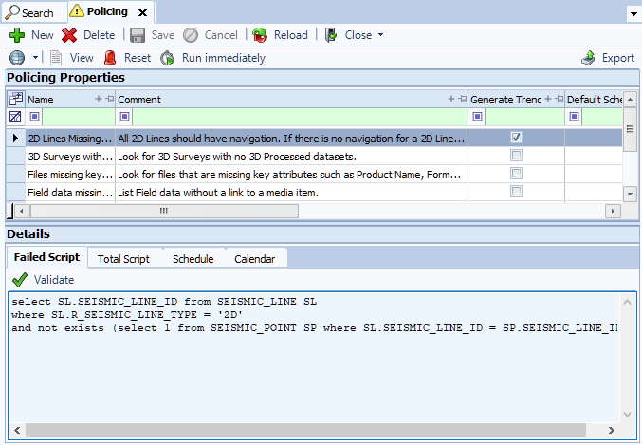Uncheck Generate Trend for 2D Lines Missing
642x445 pixels.
(516, 138)
